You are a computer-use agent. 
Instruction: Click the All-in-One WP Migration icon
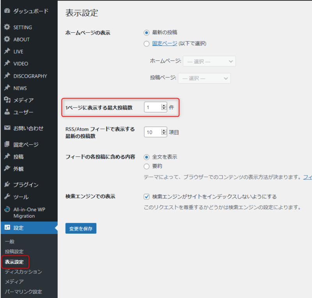[x=7, y=209]
